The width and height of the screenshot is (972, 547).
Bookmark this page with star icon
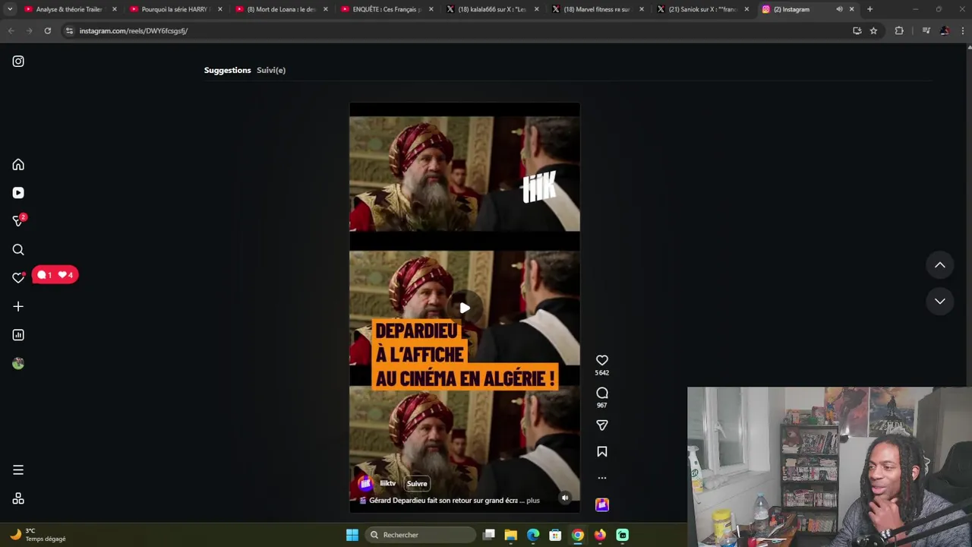pyautogui.click(x=873, y=30)
